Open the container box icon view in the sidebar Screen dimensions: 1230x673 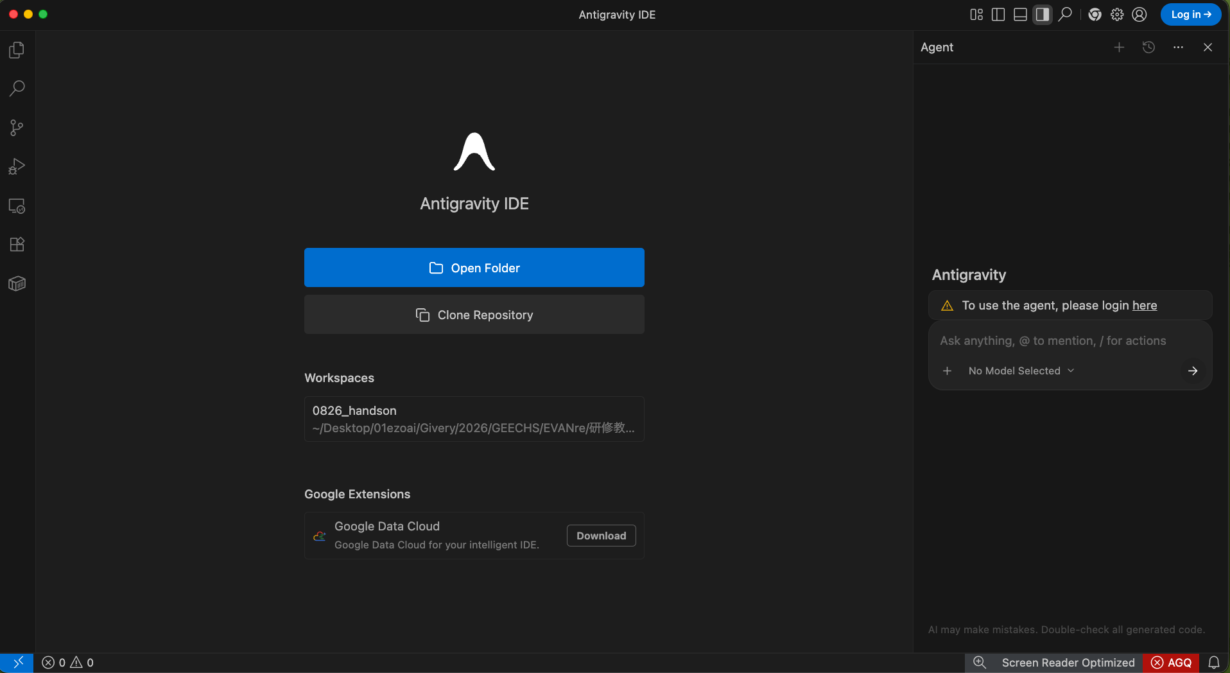[17, 284]
